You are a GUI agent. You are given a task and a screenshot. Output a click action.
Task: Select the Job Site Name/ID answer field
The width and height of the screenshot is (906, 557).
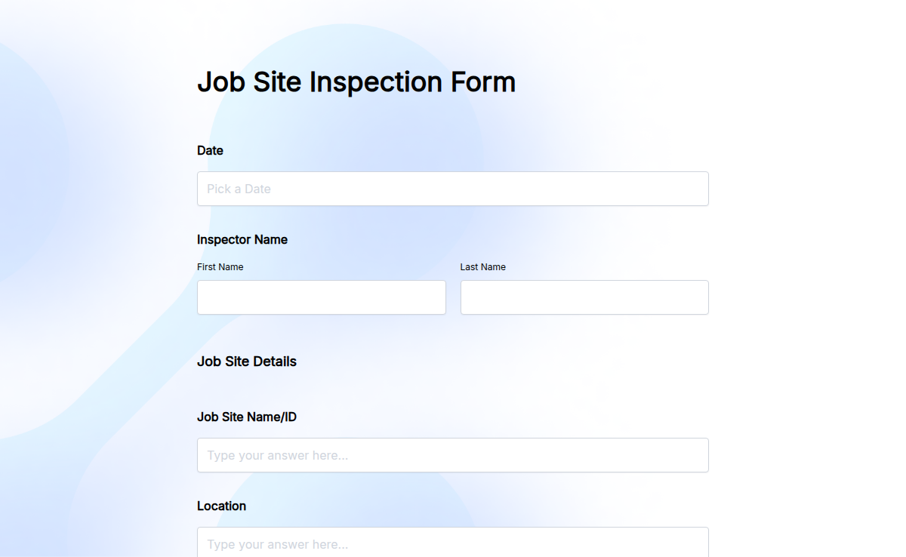click(452, 455)
